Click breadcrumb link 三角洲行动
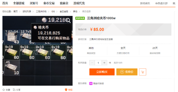This screenshot has width=178, height=92. (x=41, y=11)
